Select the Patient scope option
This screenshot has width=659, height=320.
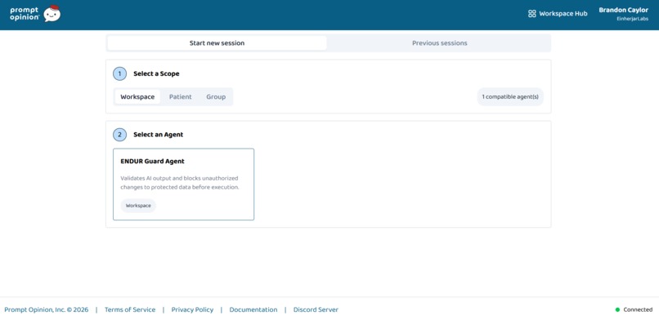click(x=181, y=97)
